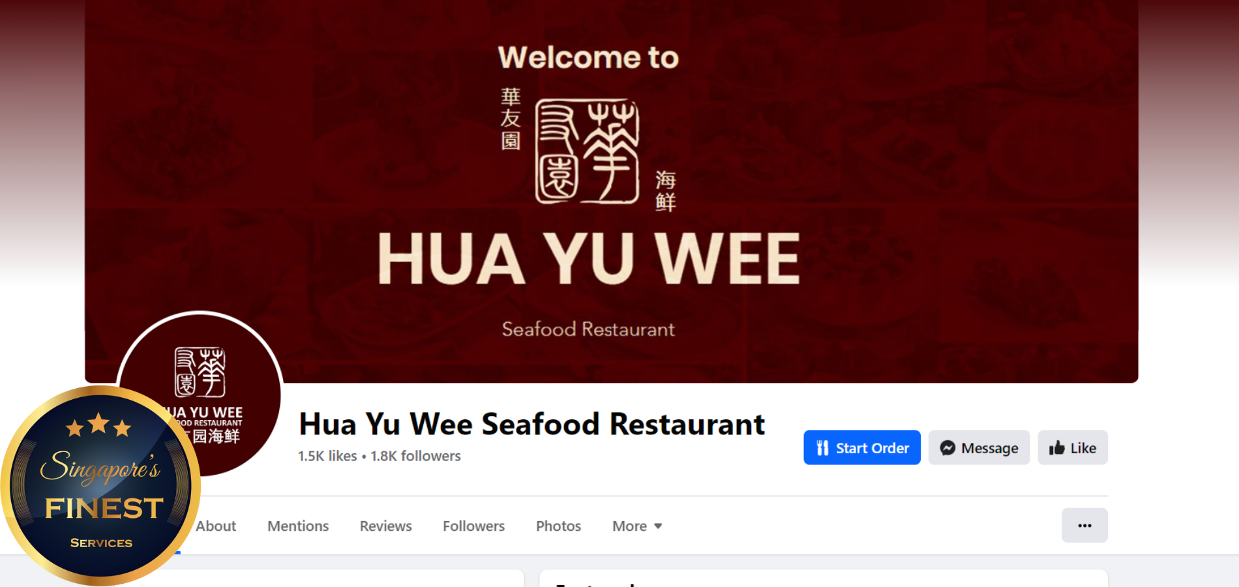Click the 1.8K followers link
The width and height of the screenshot is (1239, 587).
coord(415,456)
